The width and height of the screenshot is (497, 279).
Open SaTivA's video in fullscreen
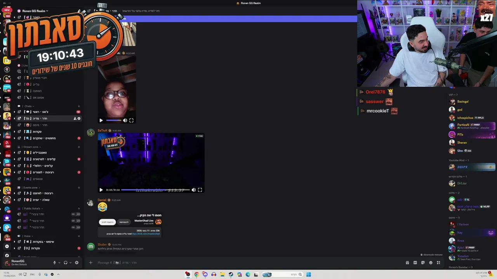click(200, 190)
